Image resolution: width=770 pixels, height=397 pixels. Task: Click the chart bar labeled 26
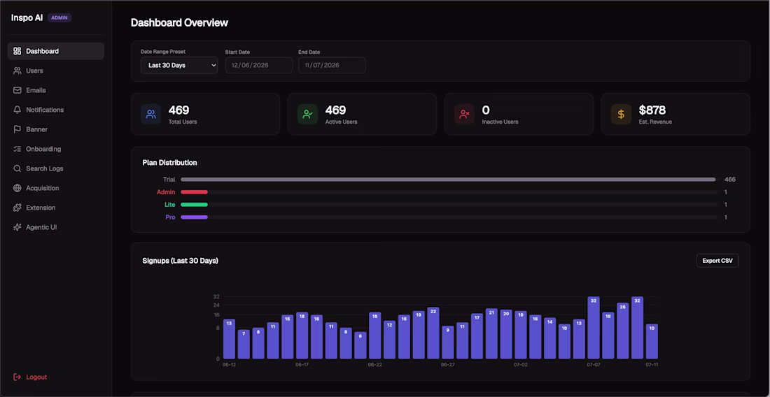coord(623,331)
